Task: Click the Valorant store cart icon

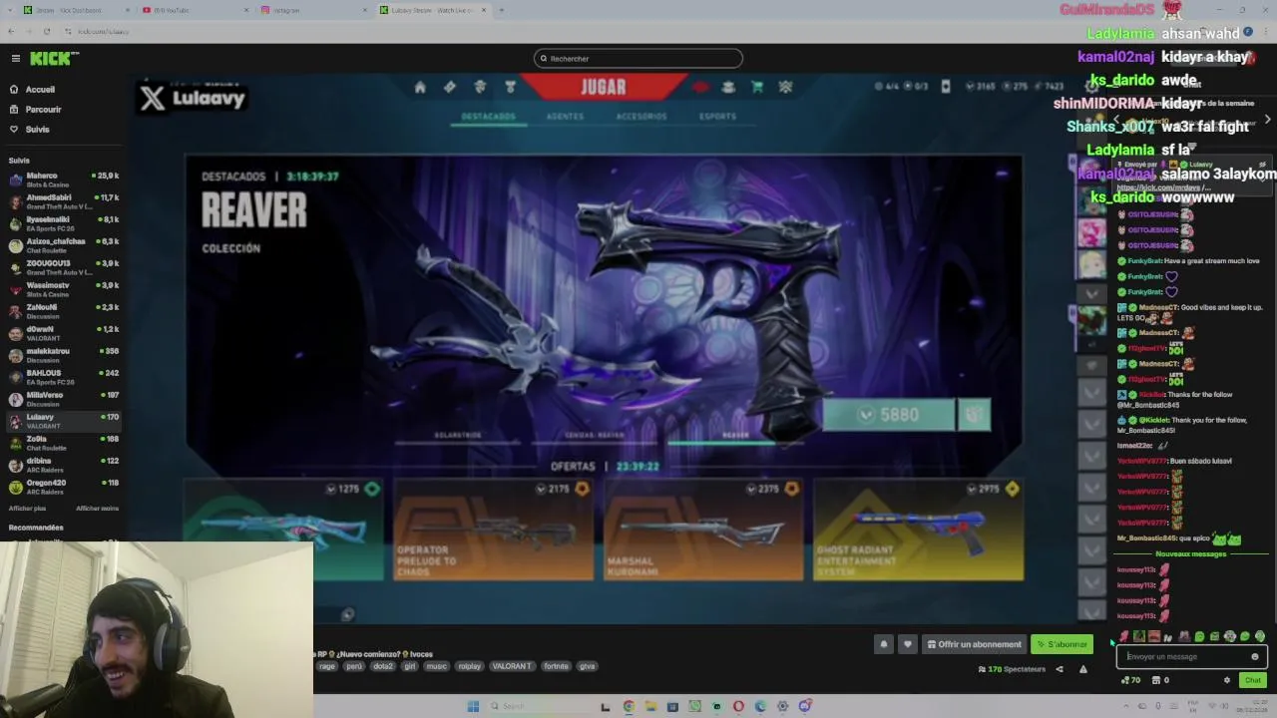Action: click(x=756, y=88)
